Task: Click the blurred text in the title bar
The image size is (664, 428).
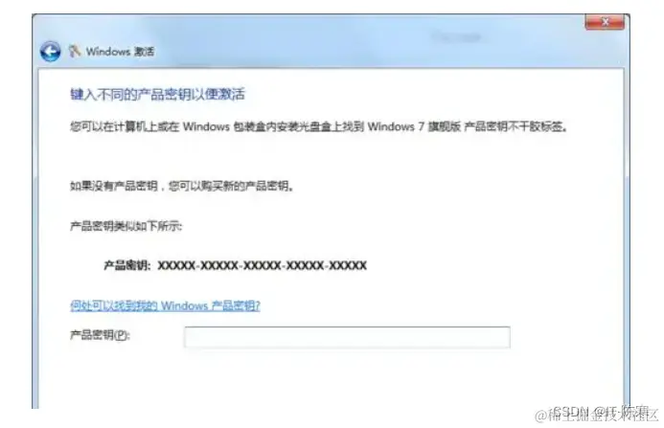Action: point(457,37)
